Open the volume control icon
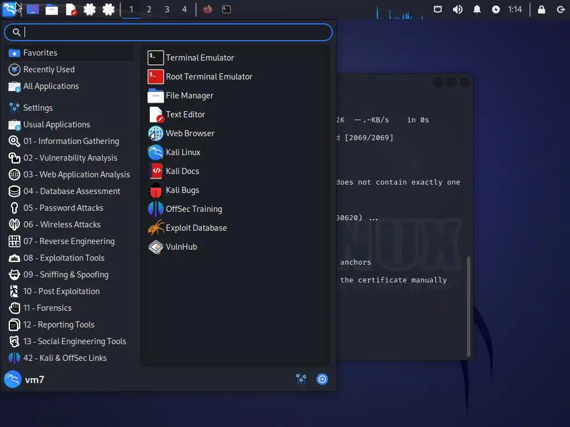570x427 pixels. pos(458,9)
